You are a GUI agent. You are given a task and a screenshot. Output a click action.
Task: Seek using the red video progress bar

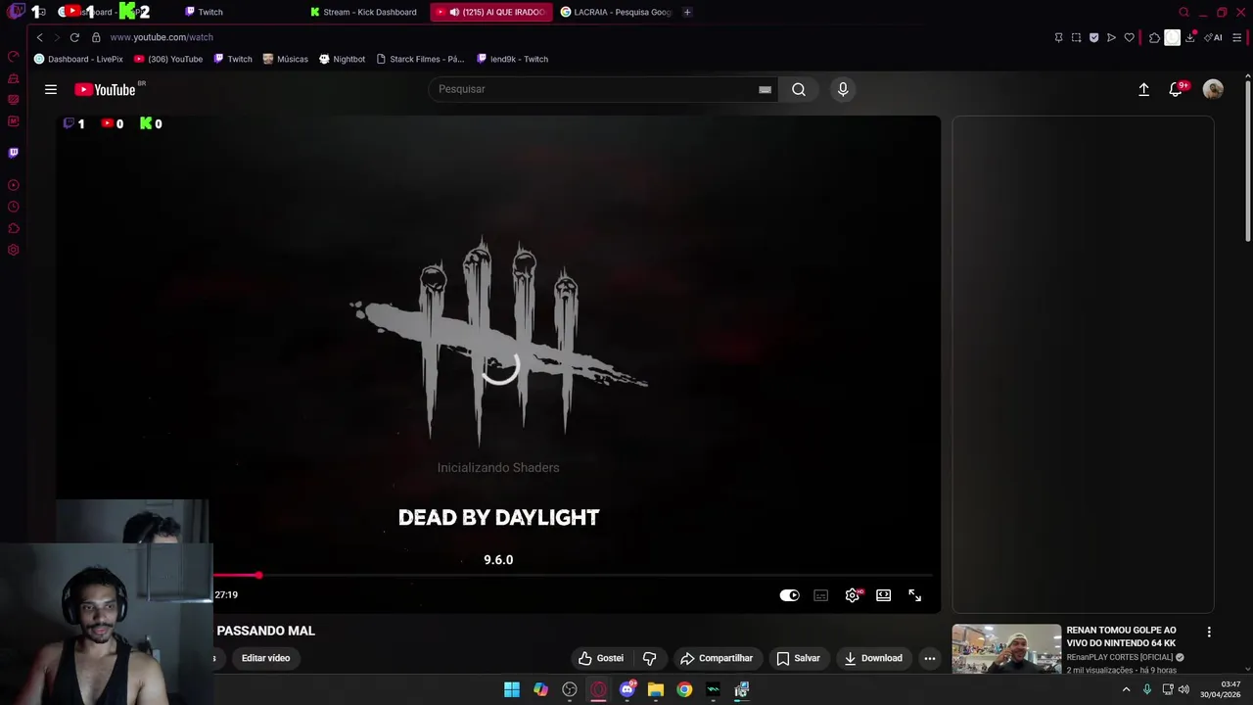573,575
